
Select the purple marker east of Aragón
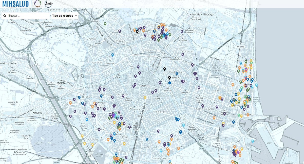pos(199,88)
